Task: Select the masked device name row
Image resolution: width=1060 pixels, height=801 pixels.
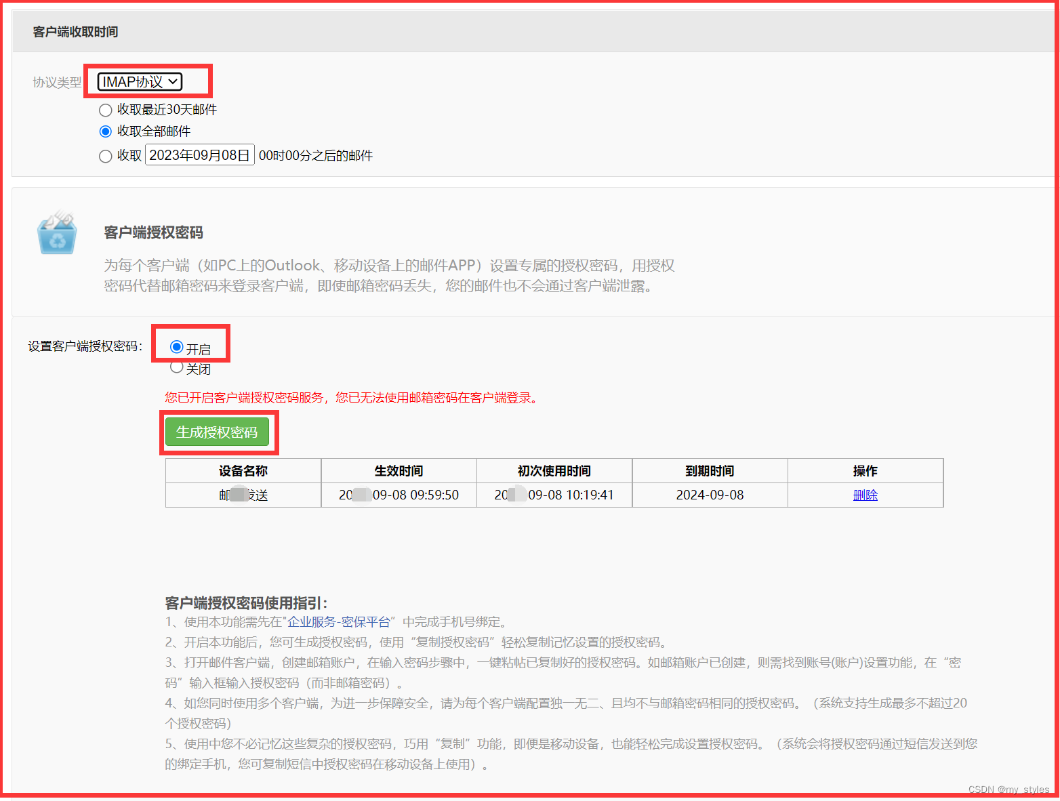Action: [242, 495]
